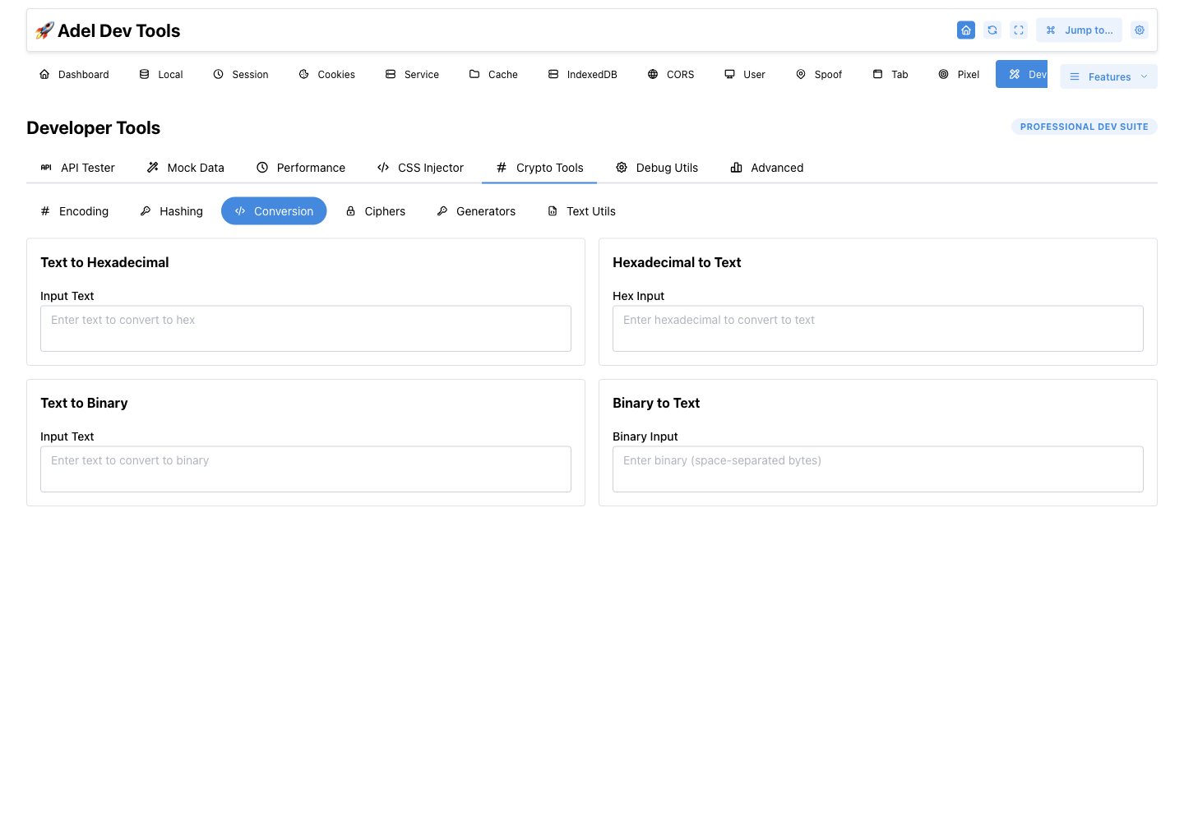Go to the Dashboard page
Viewport: 1184px width, 822px height.
(74, 74)
